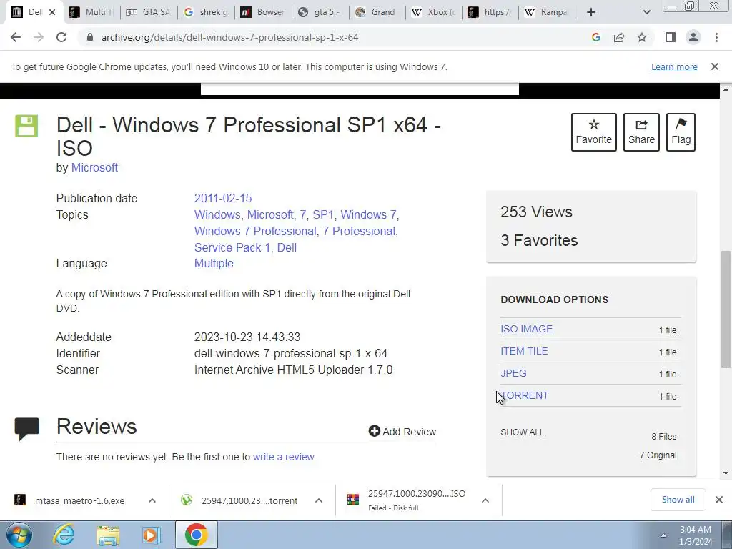Close the active Dell tab
This screenshot has width=732, height=549.
coord(52,12)
